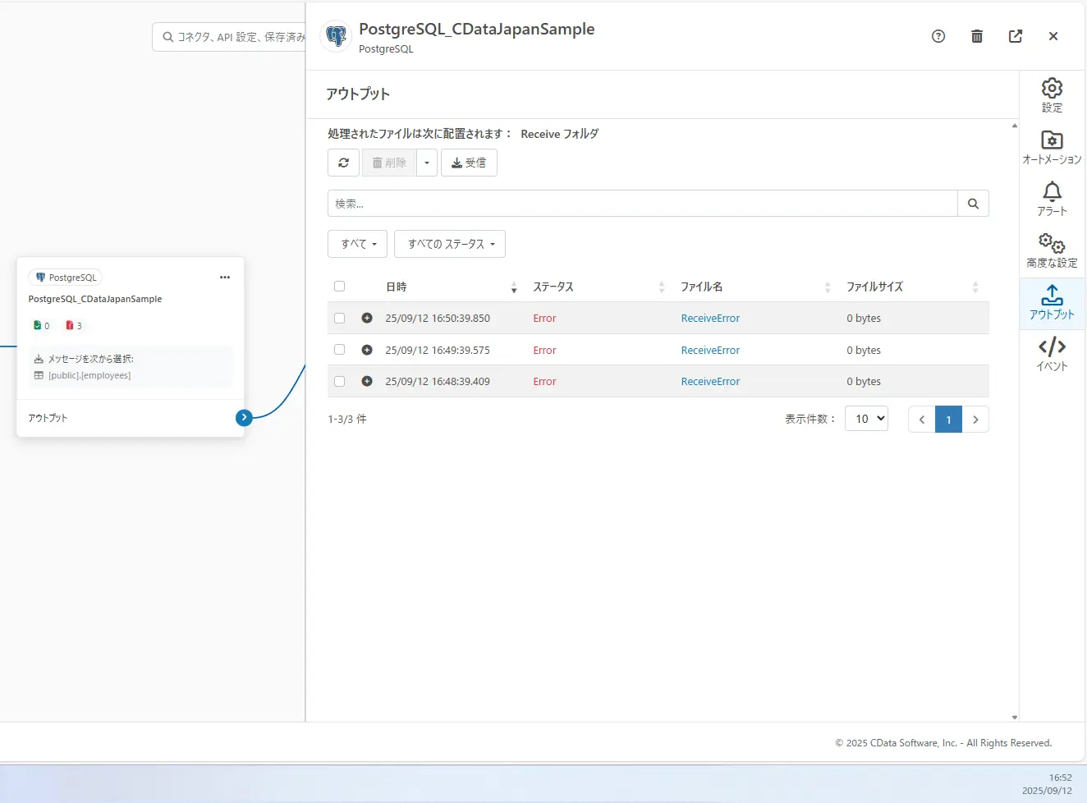Refresh the output file list

point(343,163)
